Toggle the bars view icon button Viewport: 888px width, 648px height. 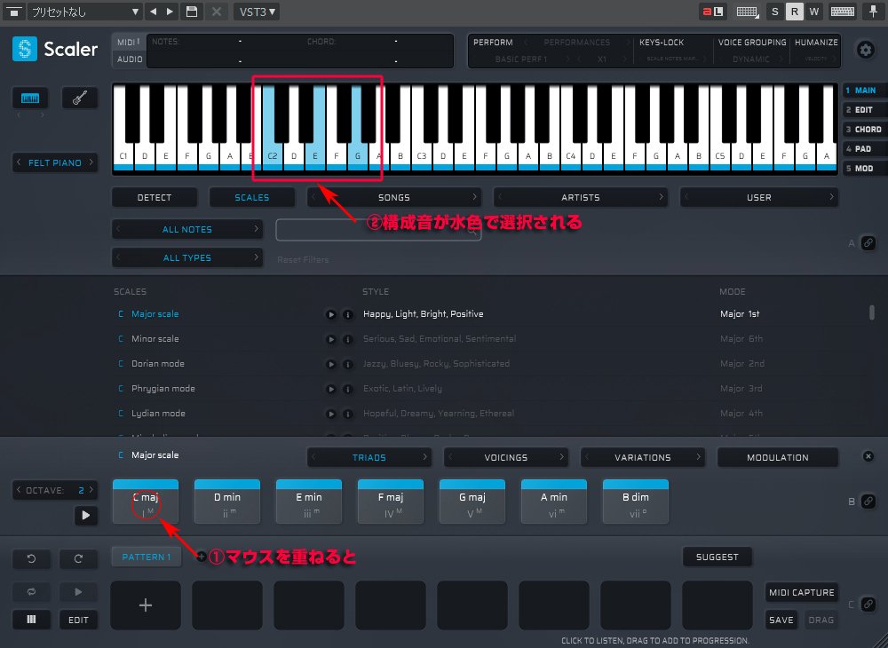[x=31, y=619]
